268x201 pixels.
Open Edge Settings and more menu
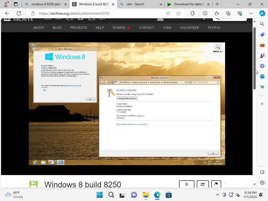coord(251,13)
